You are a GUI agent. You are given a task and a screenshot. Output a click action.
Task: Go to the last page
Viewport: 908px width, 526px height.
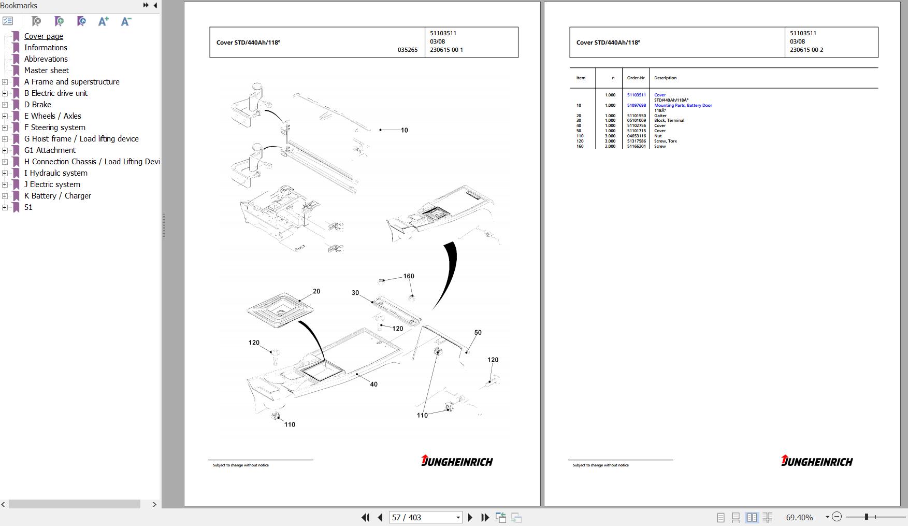click(x=485, y=517)
